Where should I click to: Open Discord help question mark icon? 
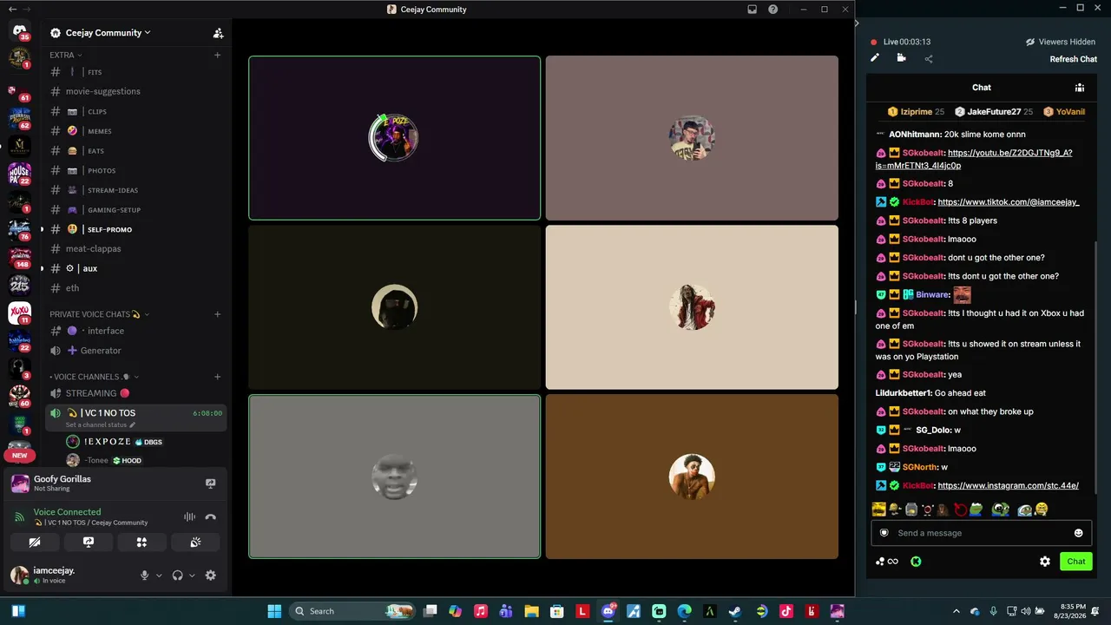click(772, 10)
